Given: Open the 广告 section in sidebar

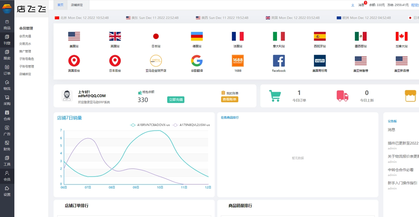Looking at the screenshot, I should click(7, 130).
